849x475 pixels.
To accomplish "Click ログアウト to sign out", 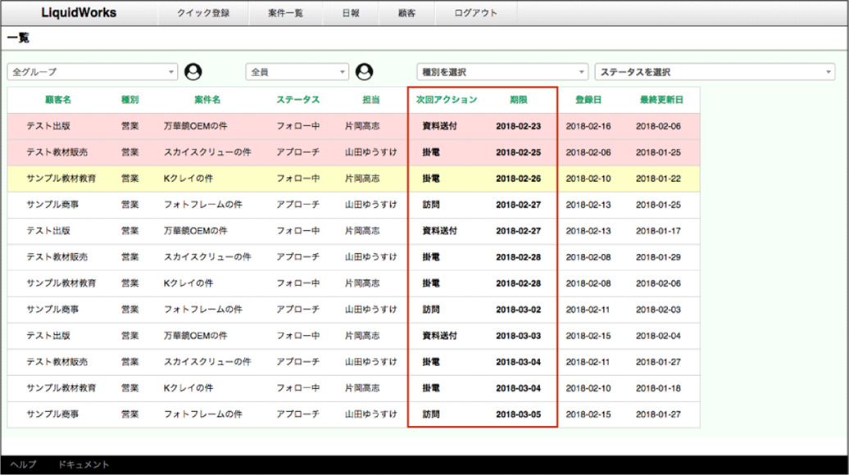I will [475, 12].
